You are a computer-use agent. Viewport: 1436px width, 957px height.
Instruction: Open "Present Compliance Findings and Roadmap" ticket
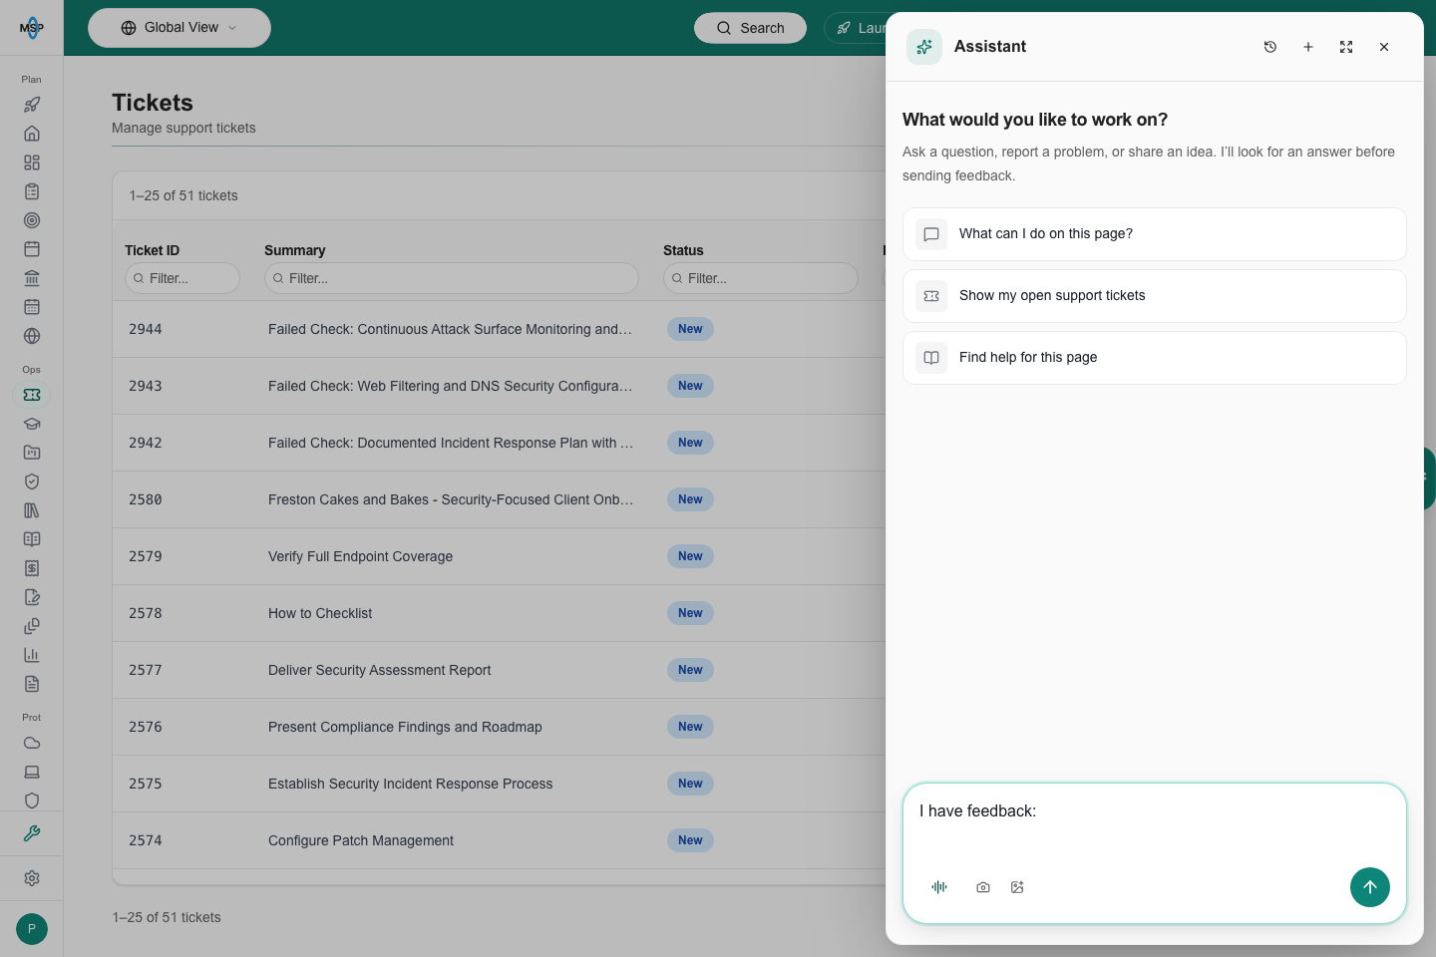pyautogui.click(x=405, y=727)
